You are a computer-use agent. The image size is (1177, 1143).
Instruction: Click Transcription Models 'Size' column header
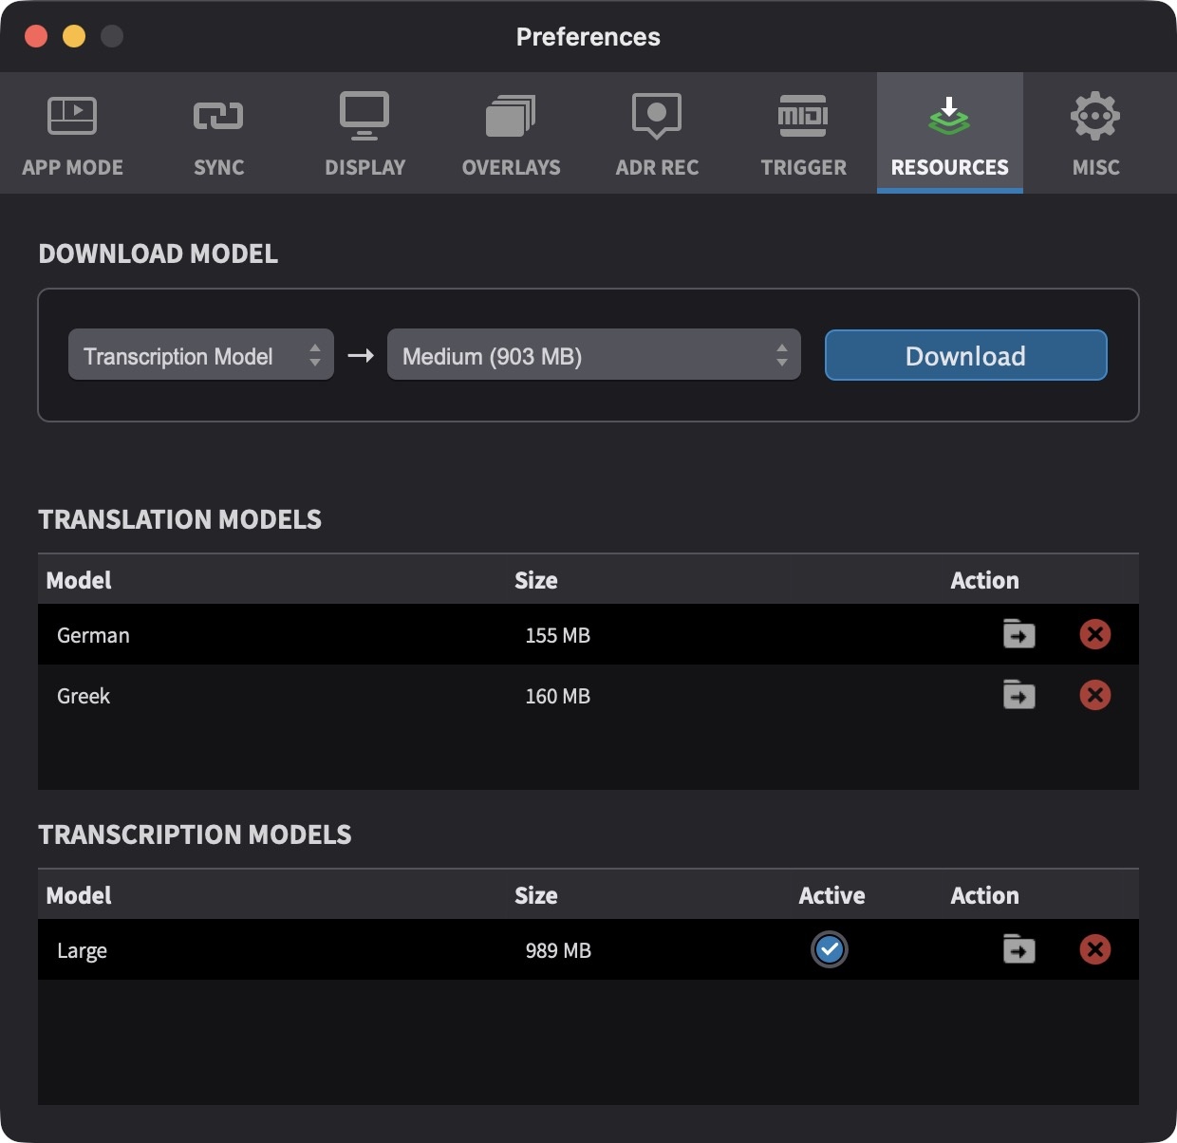536,895
